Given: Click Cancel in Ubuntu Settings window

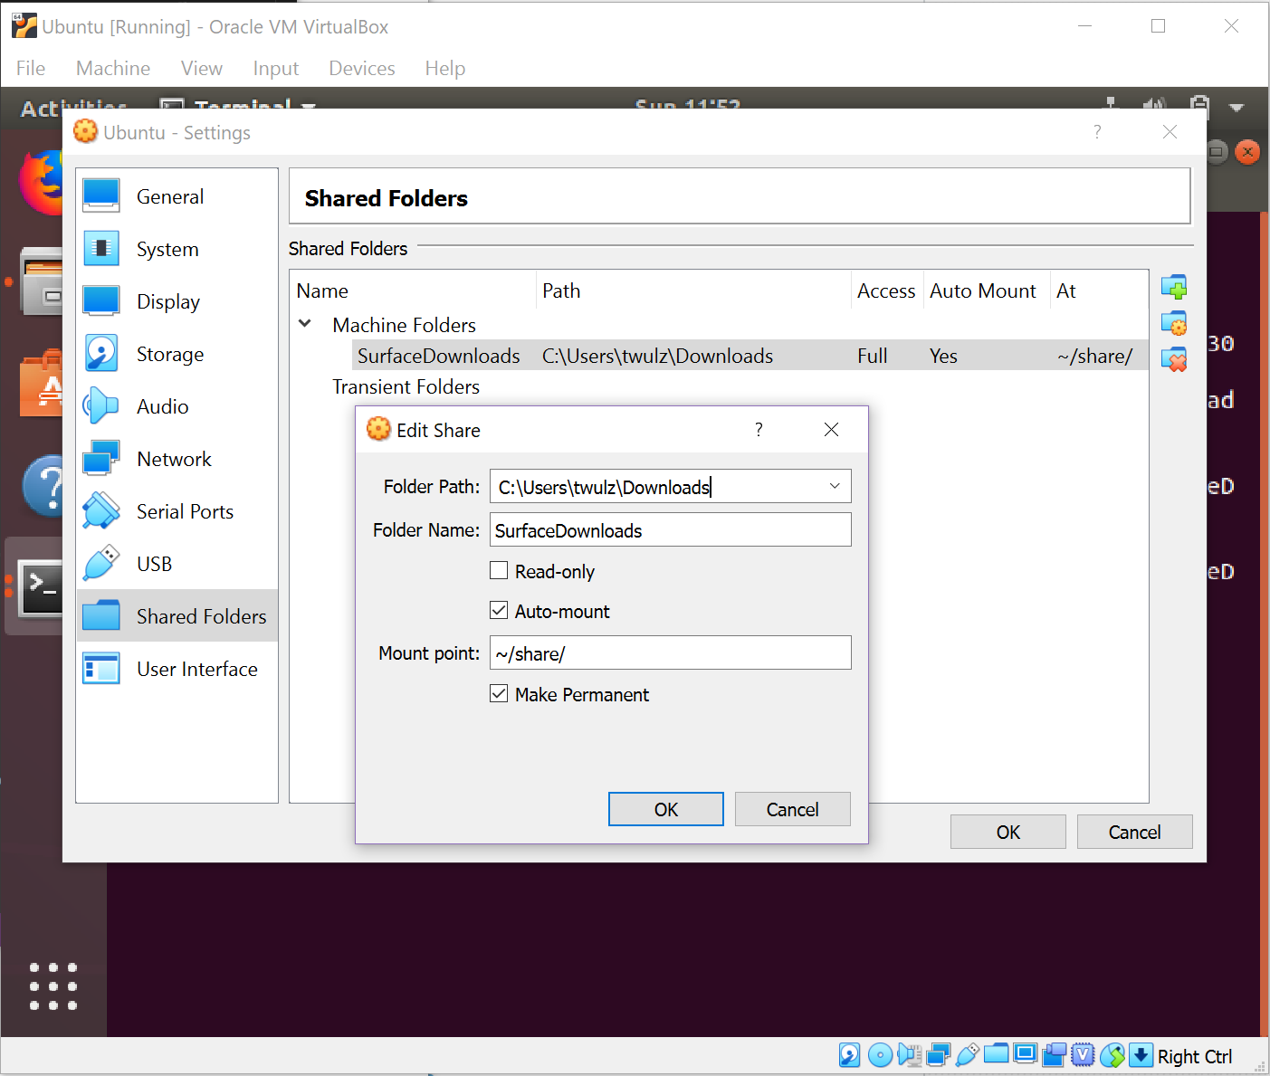Looking at the screenshot, I should pos(1135,832).
